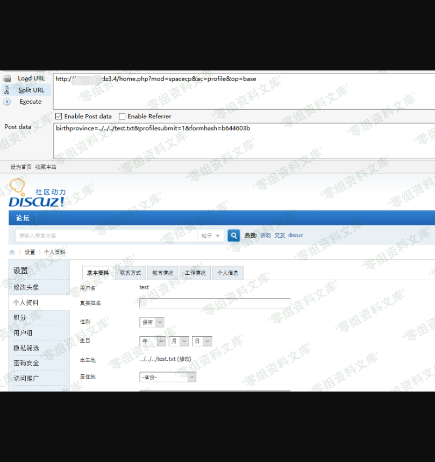The image size is (435, 462).
Task: Open the 居住地 province dropdown
Action: [x=168, y=377]
